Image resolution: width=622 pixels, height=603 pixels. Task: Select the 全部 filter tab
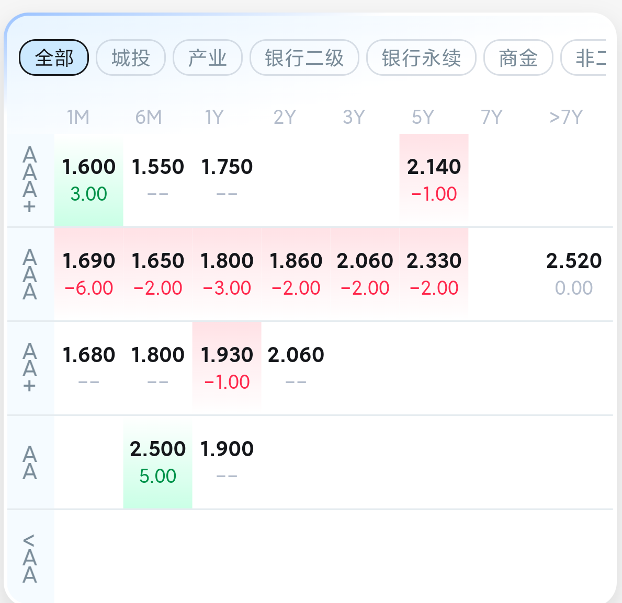coord(54,57)
